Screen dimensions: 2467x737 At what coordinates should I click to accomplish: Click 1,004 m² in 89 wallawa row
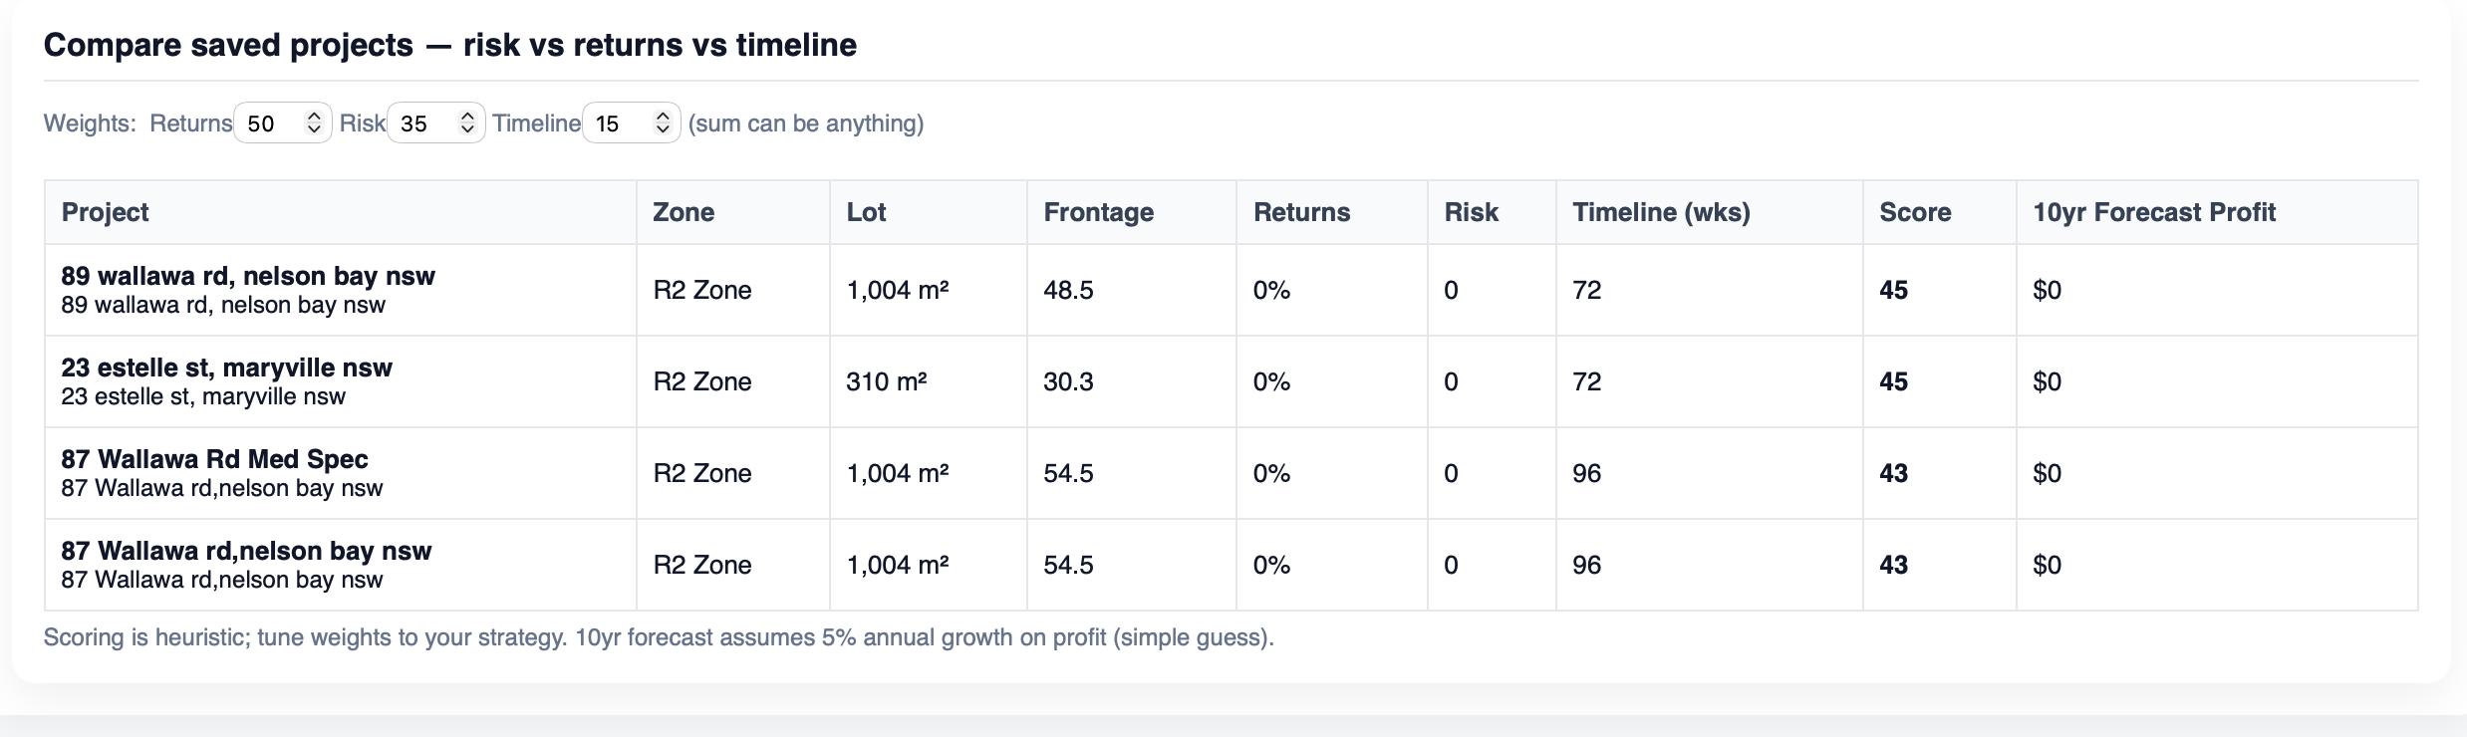point(898,290)
